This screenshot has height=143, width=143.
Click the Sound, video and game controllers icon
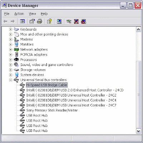pos(16,65)
